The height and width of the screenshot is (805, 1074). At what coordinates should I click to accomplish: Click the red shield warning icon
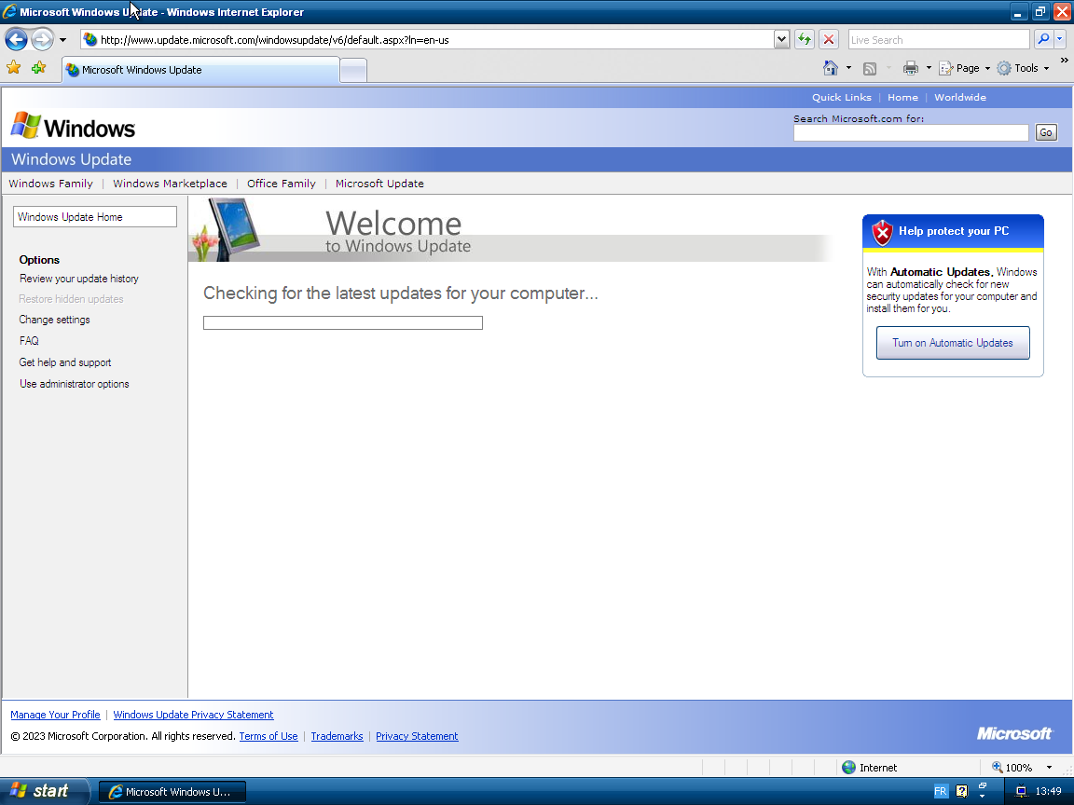(882, 233)
